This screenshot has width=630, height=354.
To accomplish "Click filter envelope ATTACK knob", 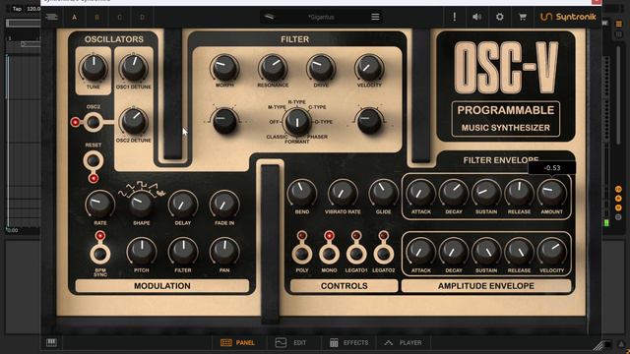I will (420, 193).
